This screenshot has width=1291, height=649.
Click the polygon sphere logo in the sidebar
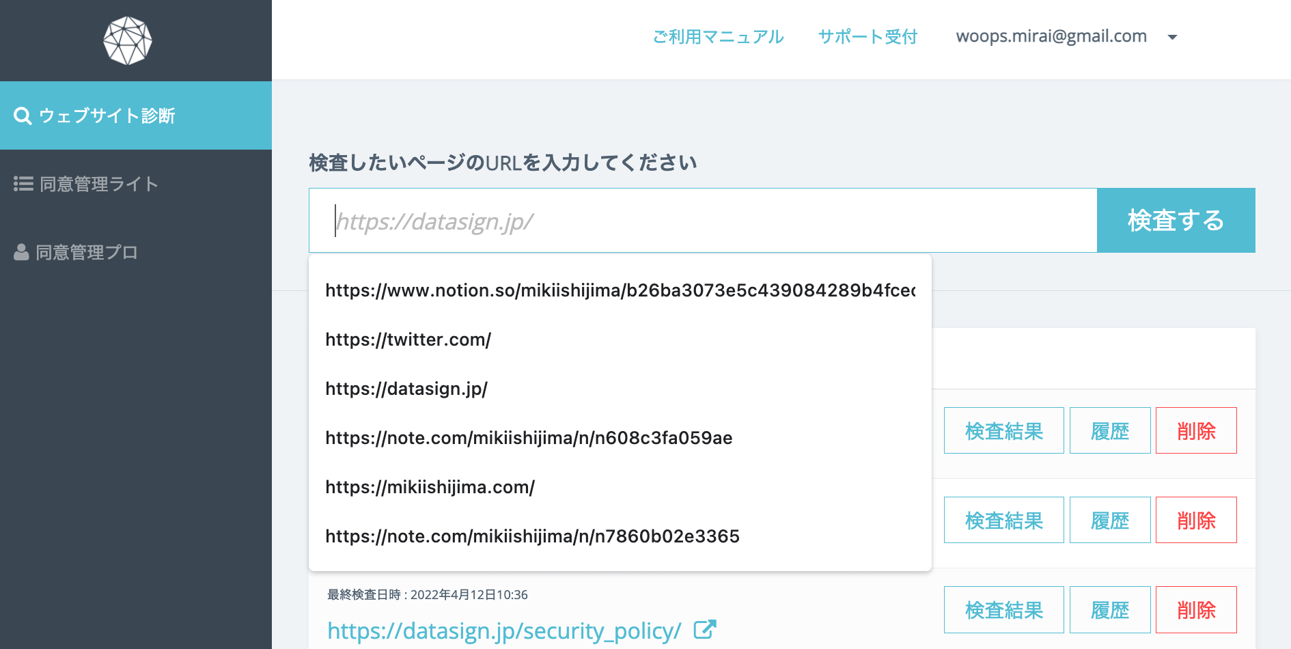128,41
